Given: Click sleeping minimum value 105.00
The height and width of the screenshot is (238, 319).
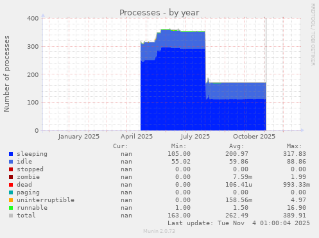Looking at the screenshot, I should pyautogui.click(x=179, y=154).
